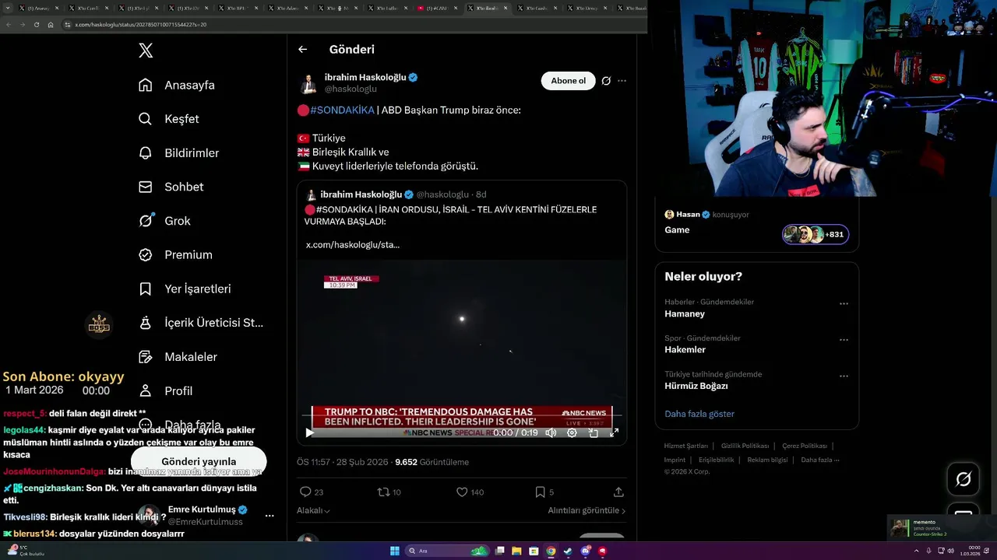
Task: Open the X logo home link
Action: [x=146, y=51]
